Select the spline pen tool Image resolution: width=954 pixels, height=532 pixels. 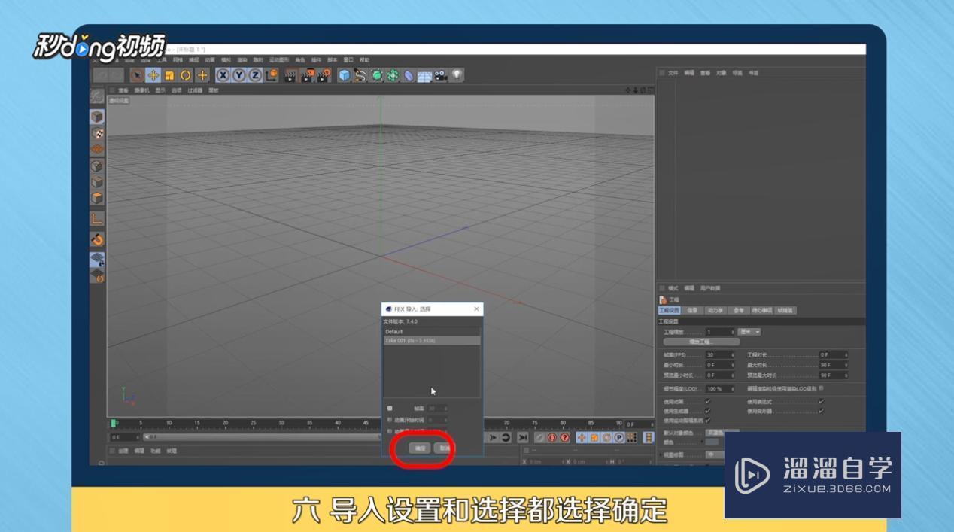[x=360, y=75]
